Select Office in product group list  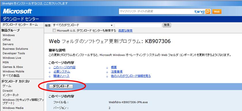click(x=7, y=40)
